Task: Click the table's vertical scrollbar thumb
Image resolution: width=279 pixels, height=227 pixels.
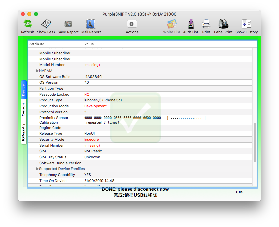Action: [255, 142]
